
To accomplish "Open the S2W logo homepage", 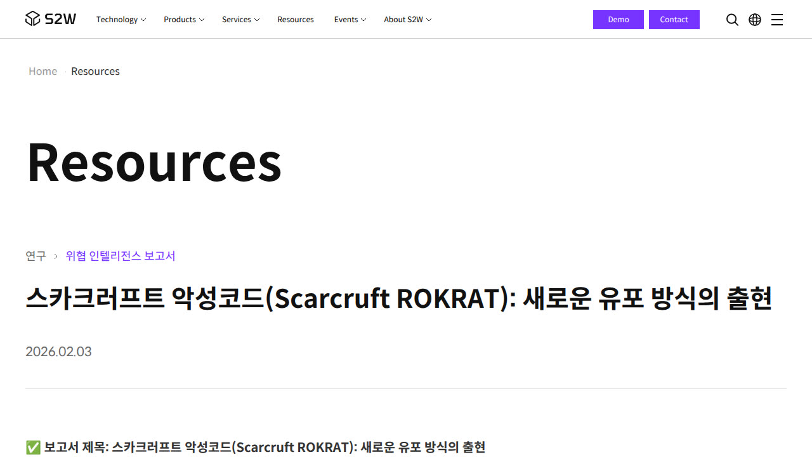I will [51, 19].
